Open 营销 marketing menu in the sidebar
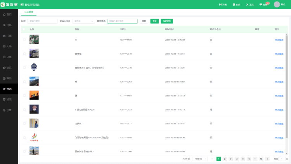 tap(9, 89)
